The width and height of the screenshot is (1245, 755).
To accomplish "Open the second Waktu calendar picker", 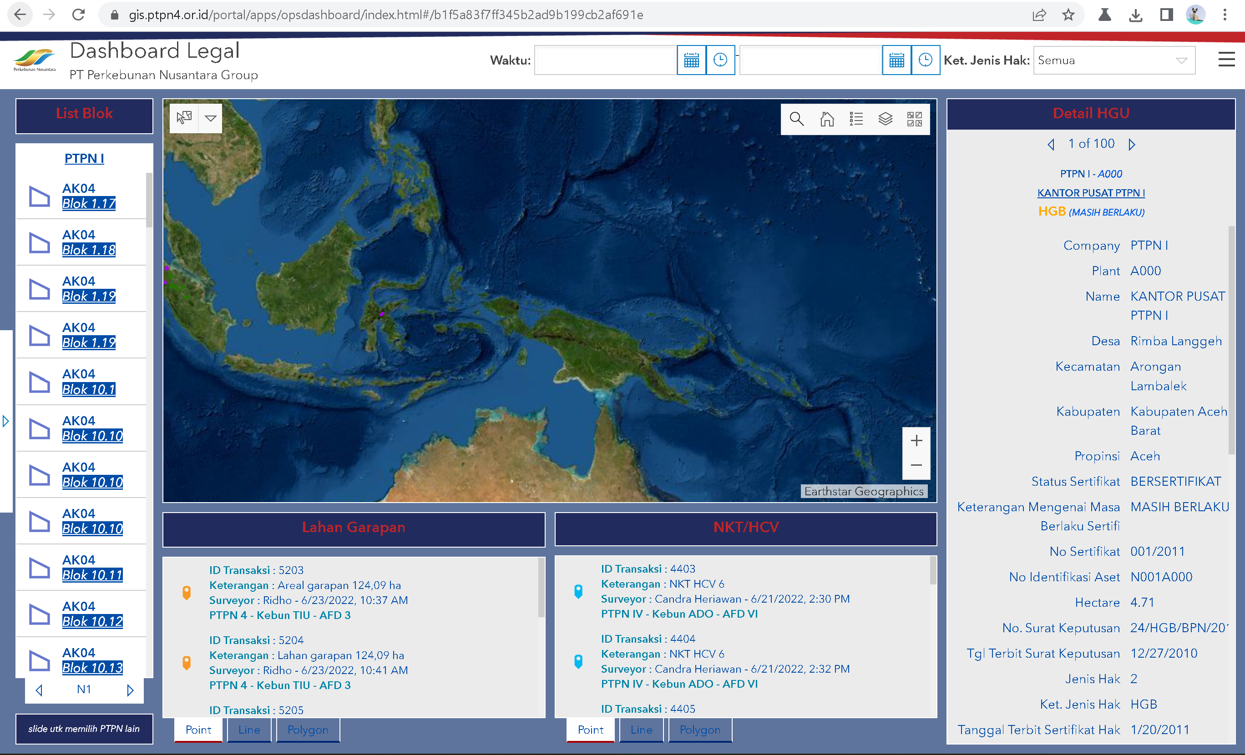I will [896, 60].
